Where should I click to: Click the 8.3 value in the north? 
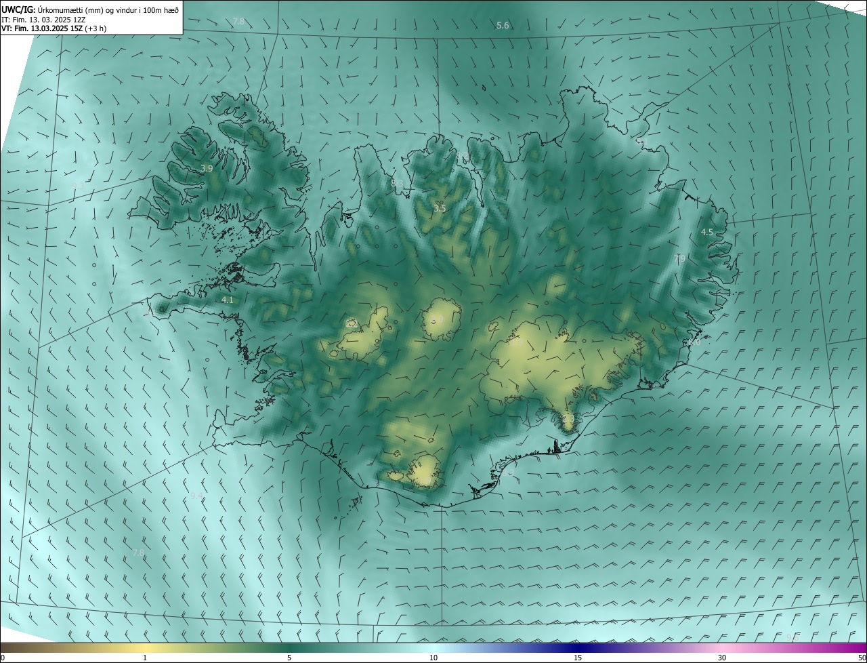click(397, 184)
